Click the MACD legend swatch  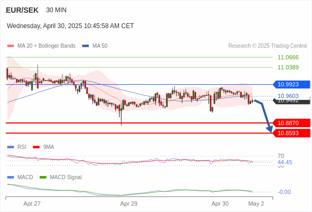pyautogui.click(x=11, y=178)
